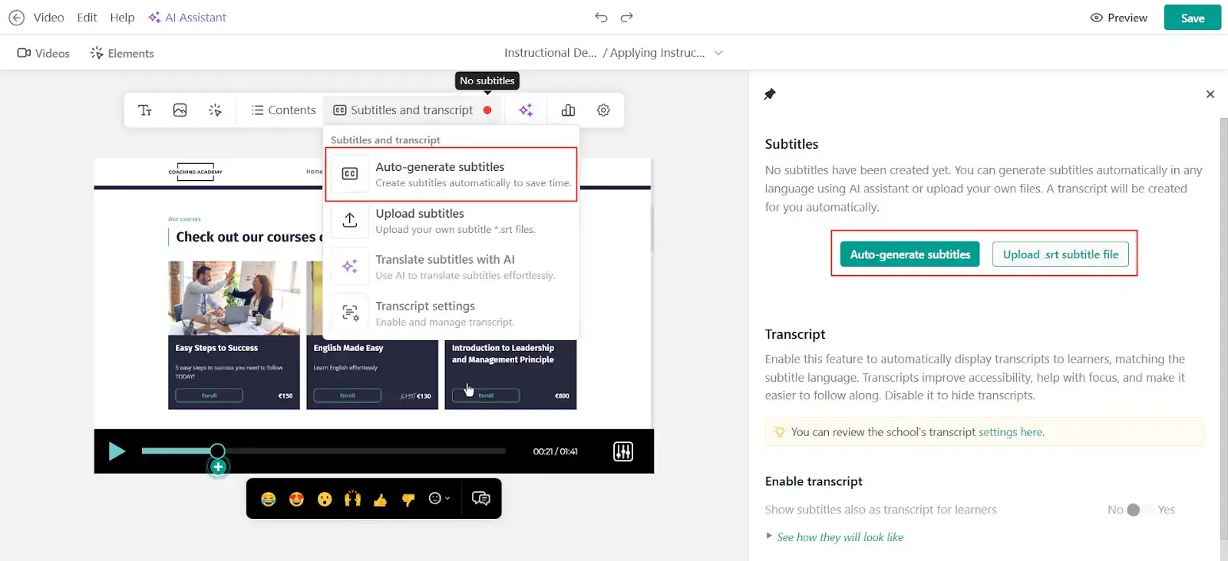
Task: Click the Preview button
Action: pos(1118,18)
